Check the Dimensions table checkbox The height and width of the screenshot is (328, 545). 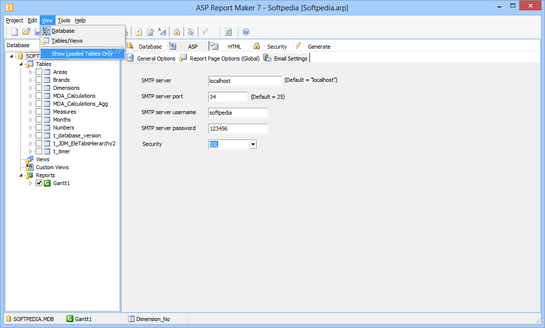[x=39, y=88]
